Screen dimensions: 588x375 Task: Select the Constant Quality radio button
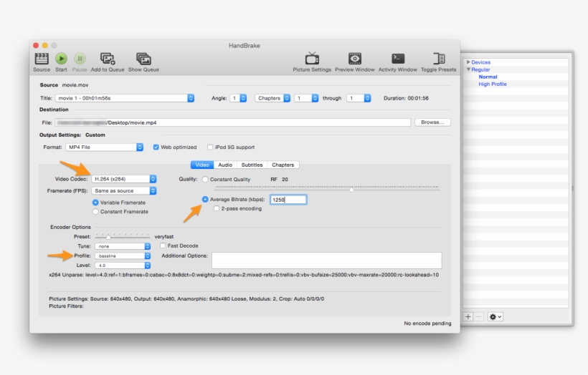(205, 179)
